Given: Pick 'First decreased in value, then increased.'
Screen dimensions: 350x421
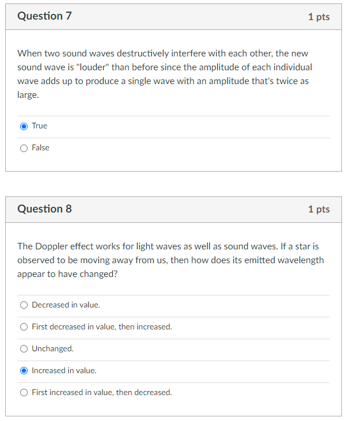Looking at the screenshot, I should point(24,327).
